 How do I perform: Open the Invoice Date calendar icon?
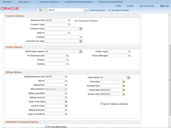pos(124,94)
